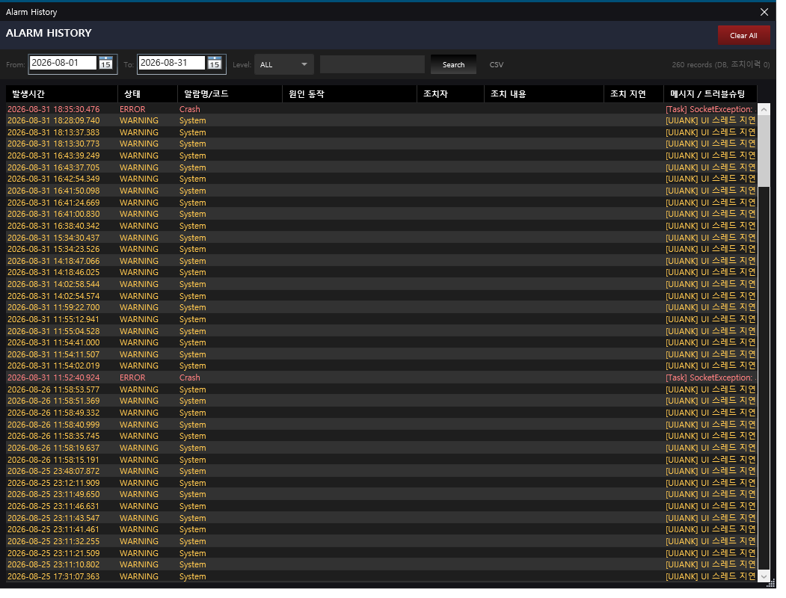
Task: Click SocketException message in 11:52:40.924 row
Action: [710, 377]
